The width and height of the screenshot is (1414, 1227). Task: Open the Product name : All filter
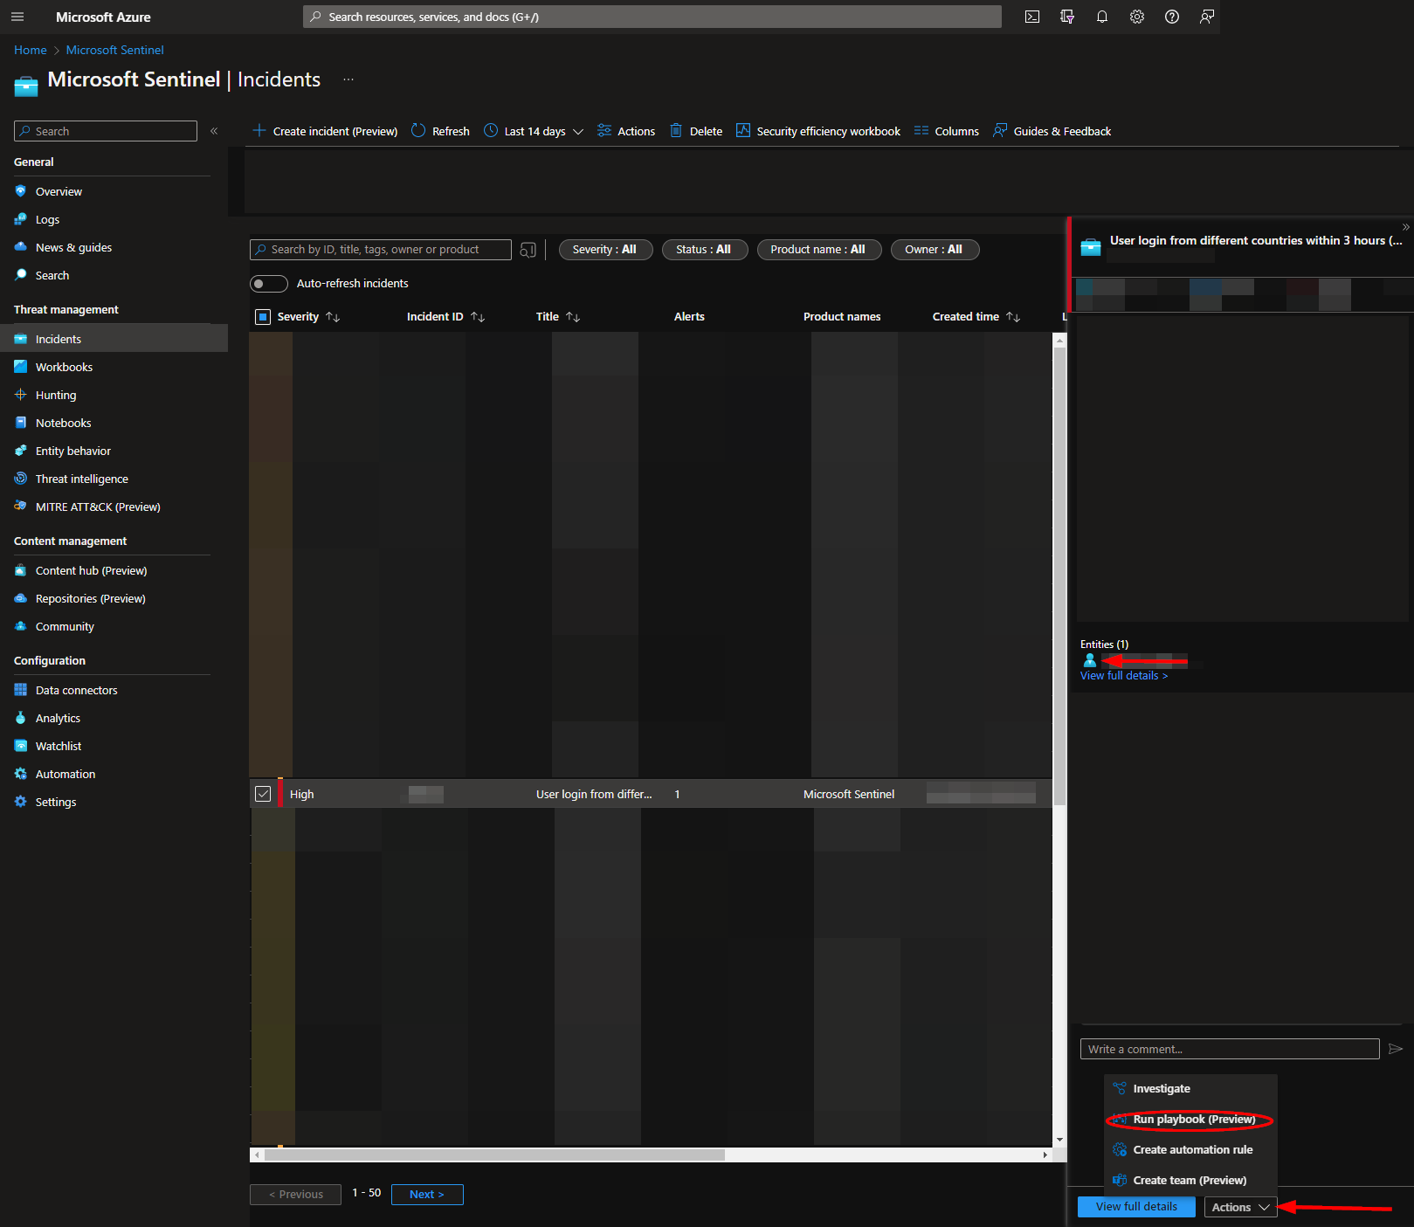818,250
